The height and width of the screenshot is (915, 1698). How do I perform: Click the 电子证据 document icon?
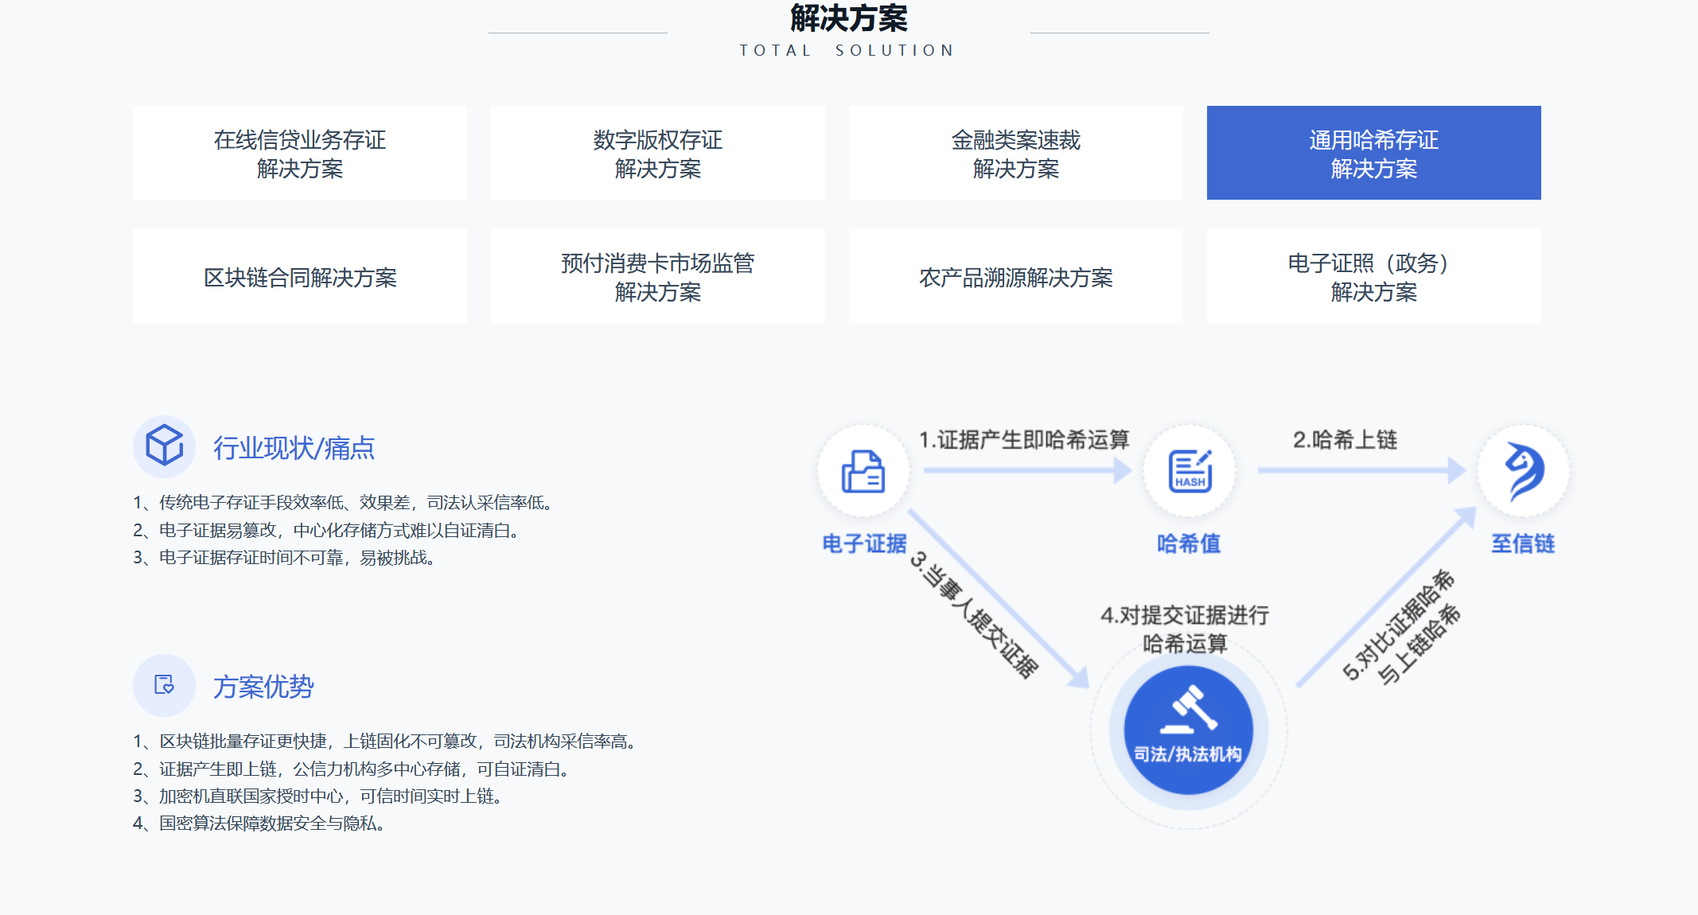point(863,471)
